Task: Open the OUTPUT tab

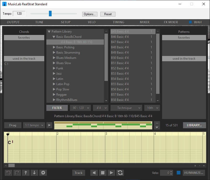Action: coord(13,22)
